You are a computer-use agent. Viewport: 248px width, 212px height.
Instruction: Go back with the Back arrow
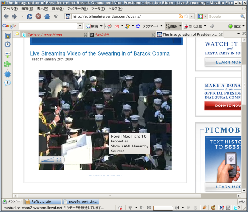6,16
